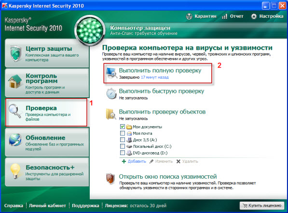Screen dimensions: 288x213
Task: Click the magnifier icon for Проверка
Action: point(15,111)
